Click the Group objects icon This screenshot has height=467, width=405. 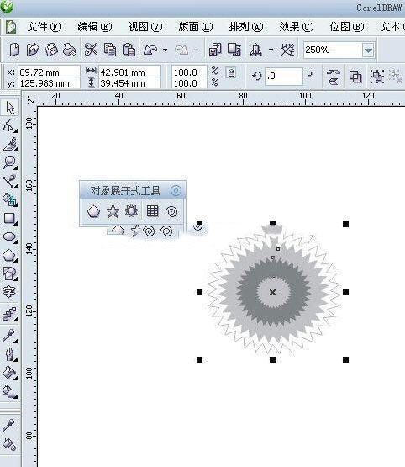tap(377, 77)
